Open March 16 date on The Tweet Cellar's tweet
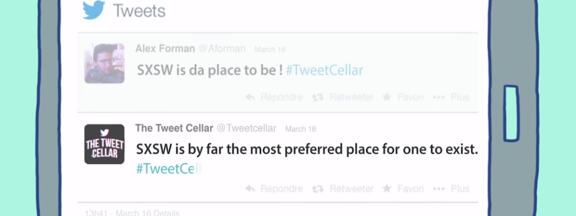The image size is (576, 216). [300, 129]
